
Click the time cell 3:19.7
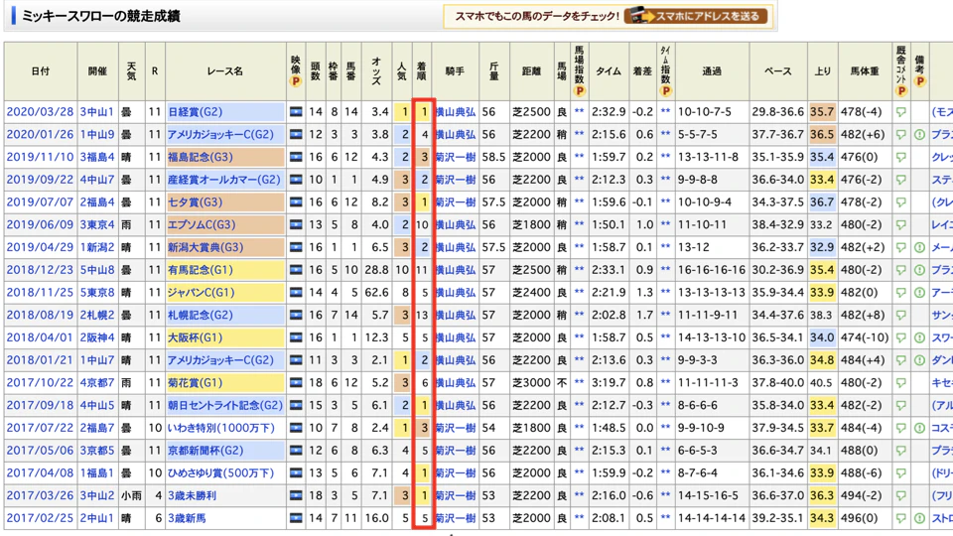609,383
